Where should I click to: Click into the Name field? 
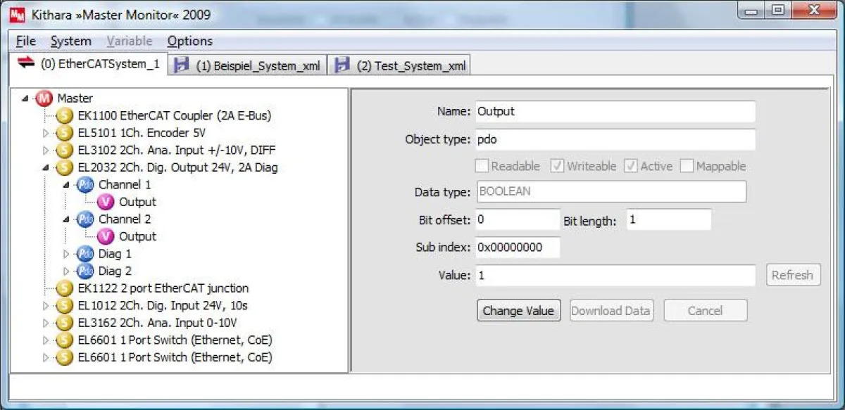[615, 111]
